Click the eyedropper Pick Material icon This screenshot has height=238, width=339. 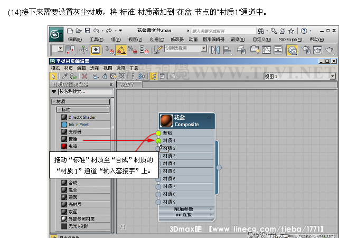64,76
